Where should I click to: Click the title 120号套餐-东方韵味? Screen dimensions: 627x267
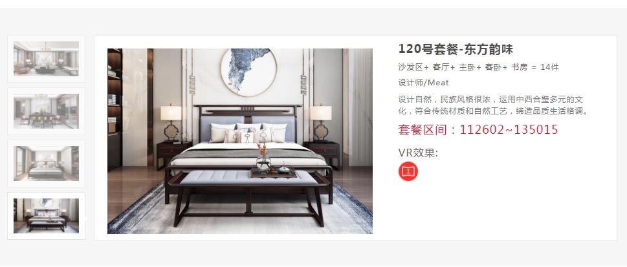point(456,49)
